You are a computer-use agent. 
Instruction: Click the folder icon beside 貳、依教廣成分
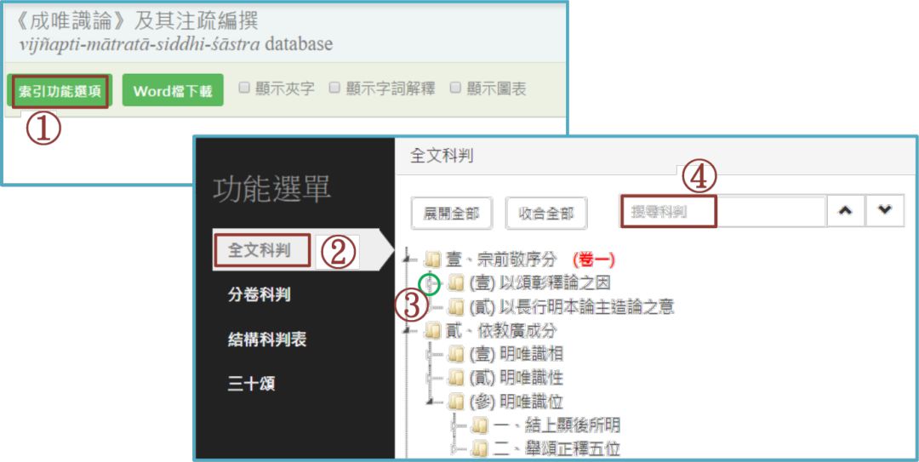click(432, 330)
